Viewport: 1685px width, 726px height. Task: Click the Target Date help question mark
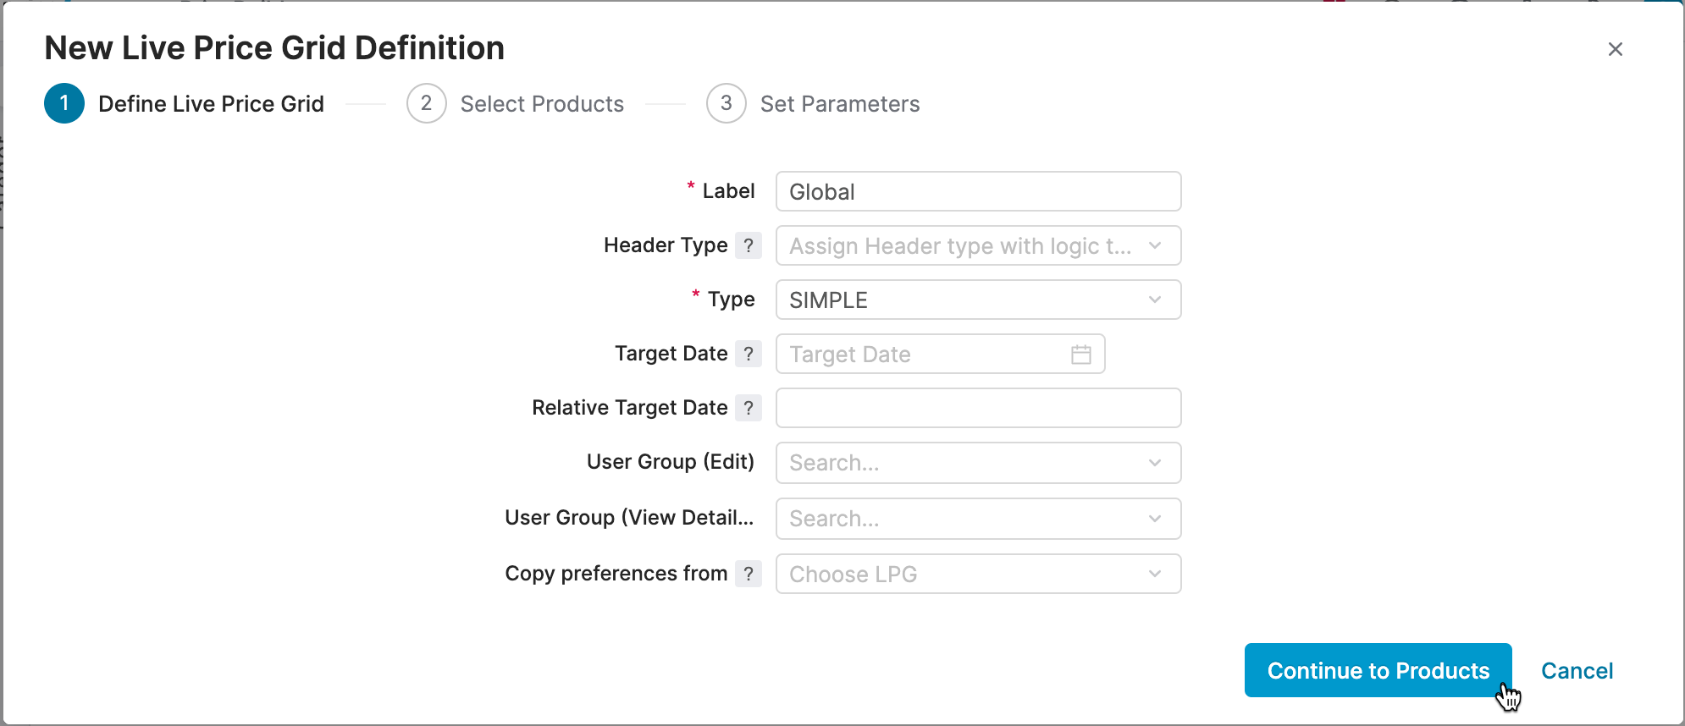pos(748,354)
